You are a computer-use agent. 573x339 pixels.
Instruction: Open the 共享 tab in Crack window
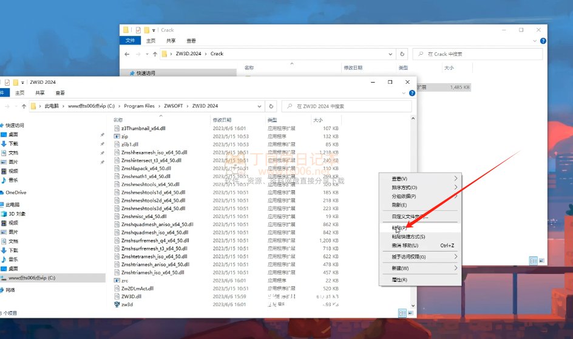click(171, 41)
